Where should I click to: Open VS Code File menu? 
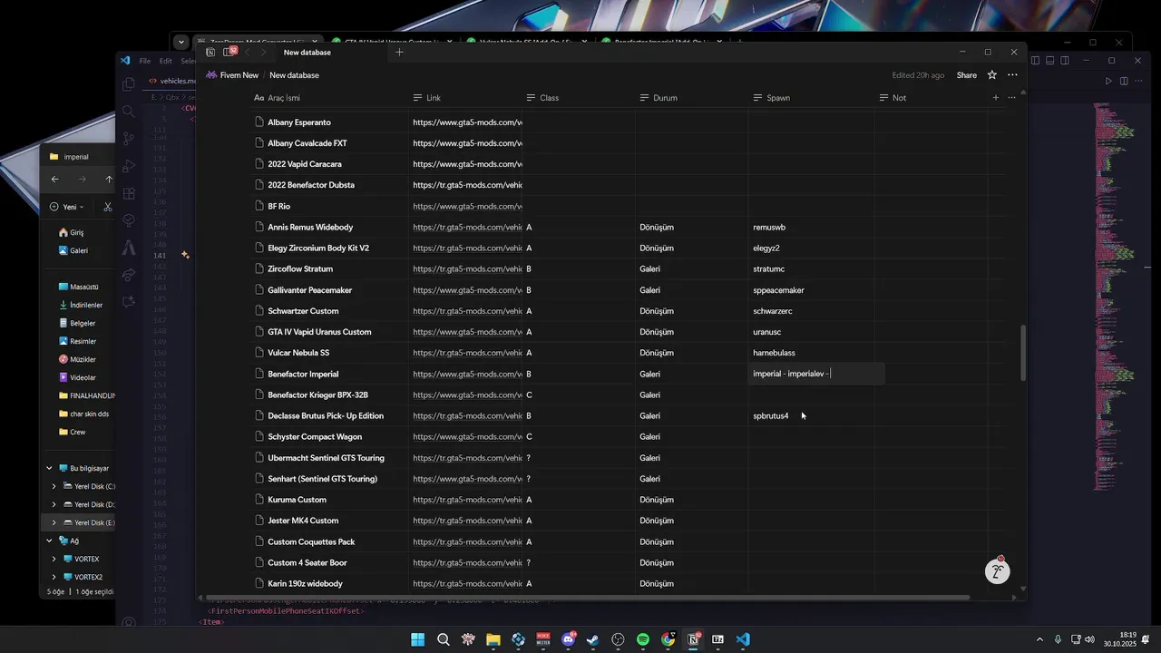145,61
